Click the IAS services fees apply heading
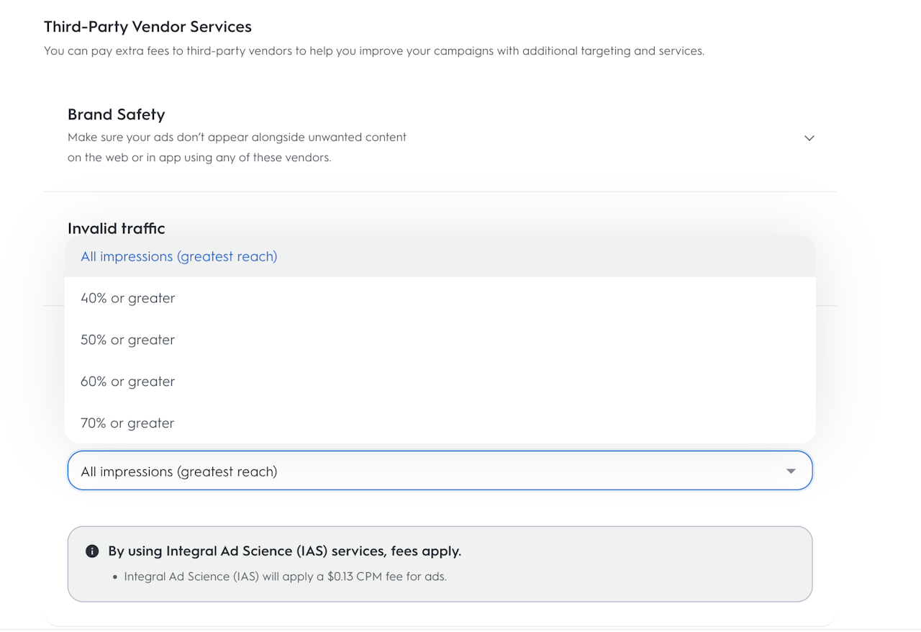 pyautogui.click(x=285, y=551)
